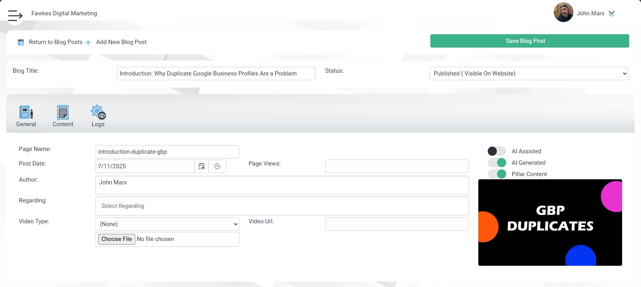Screen dimensions: 641x287
Task: Open the Video Type dropdown
Action: 167,224
